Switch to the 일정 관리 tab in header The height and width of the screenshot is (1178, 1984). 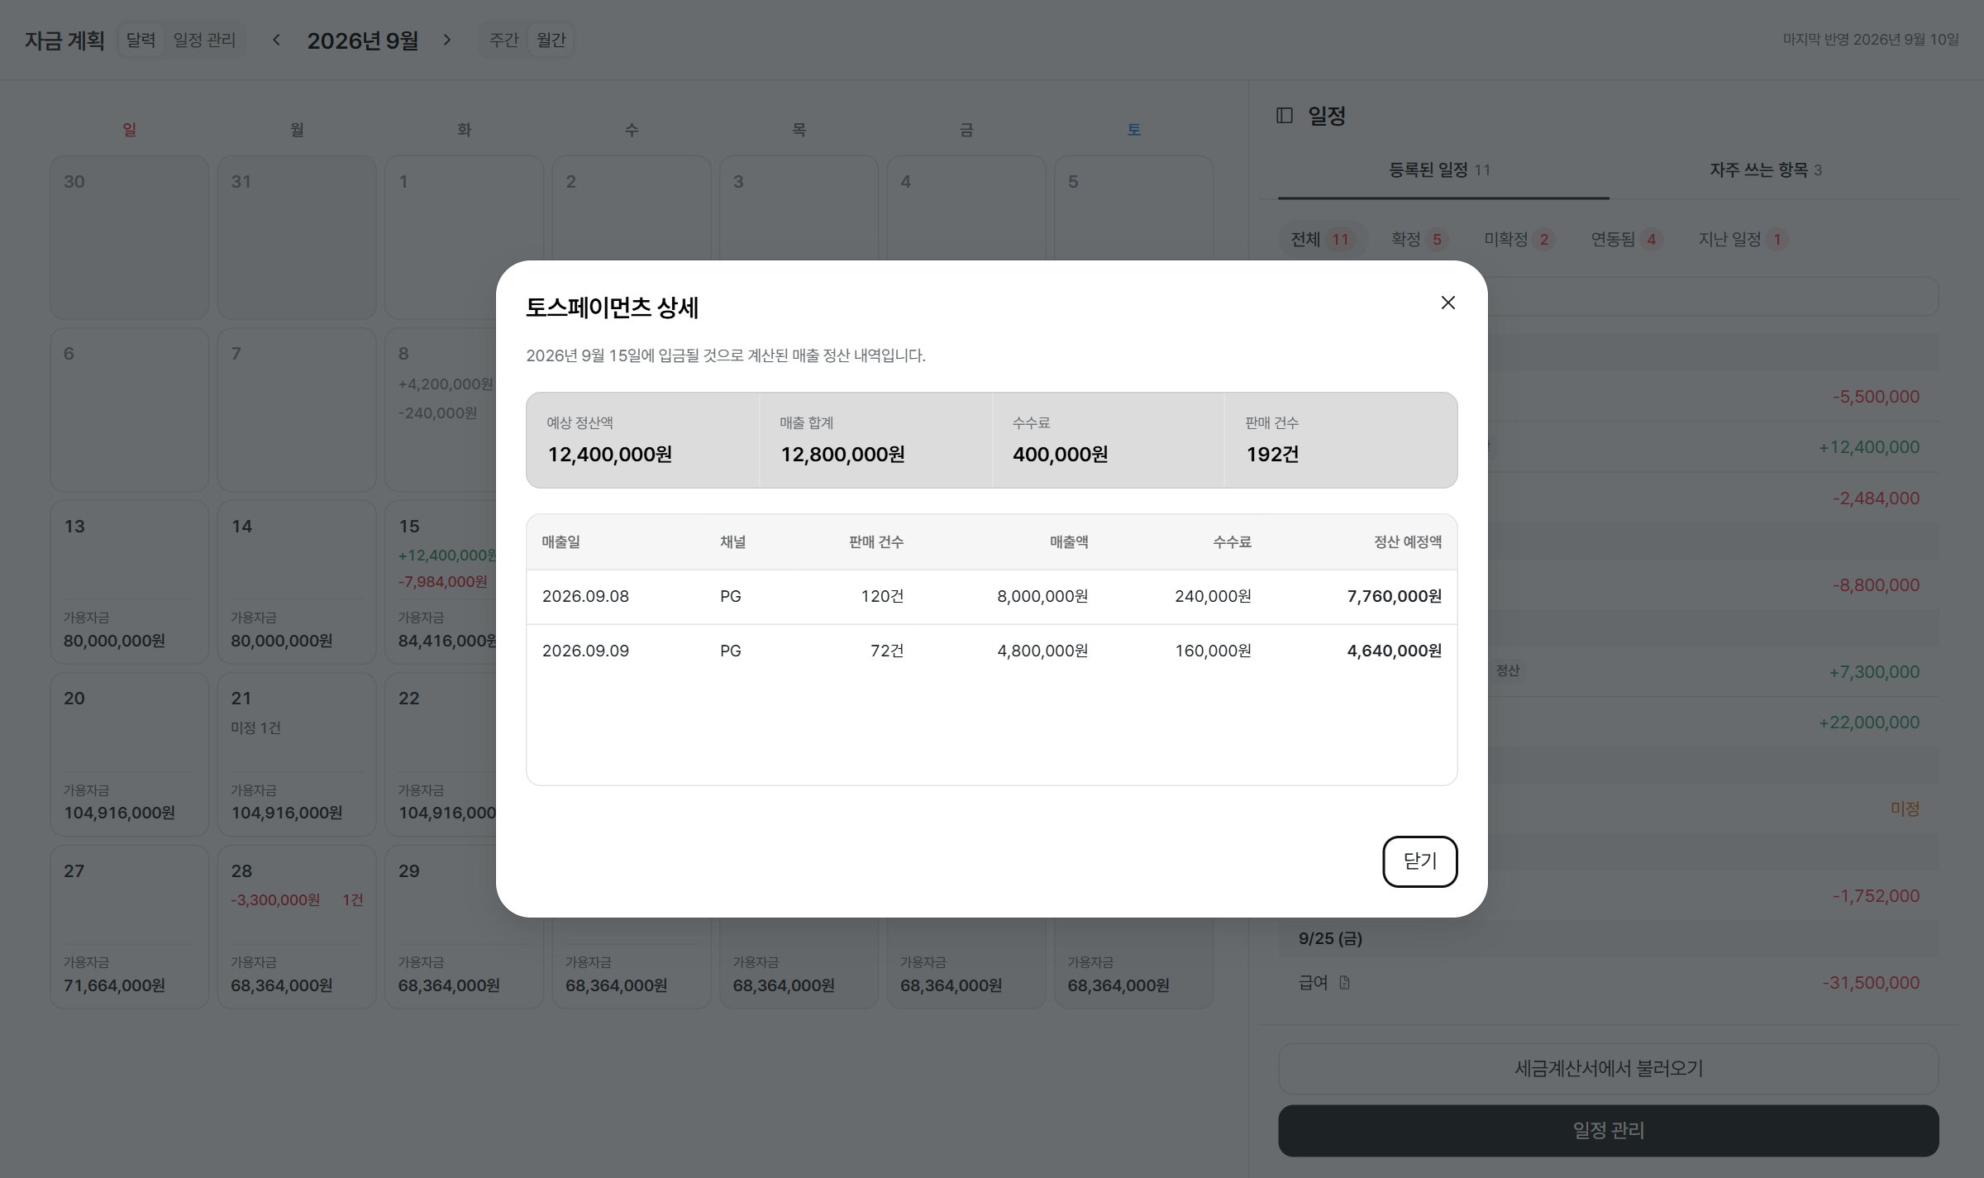click(204, 40)
